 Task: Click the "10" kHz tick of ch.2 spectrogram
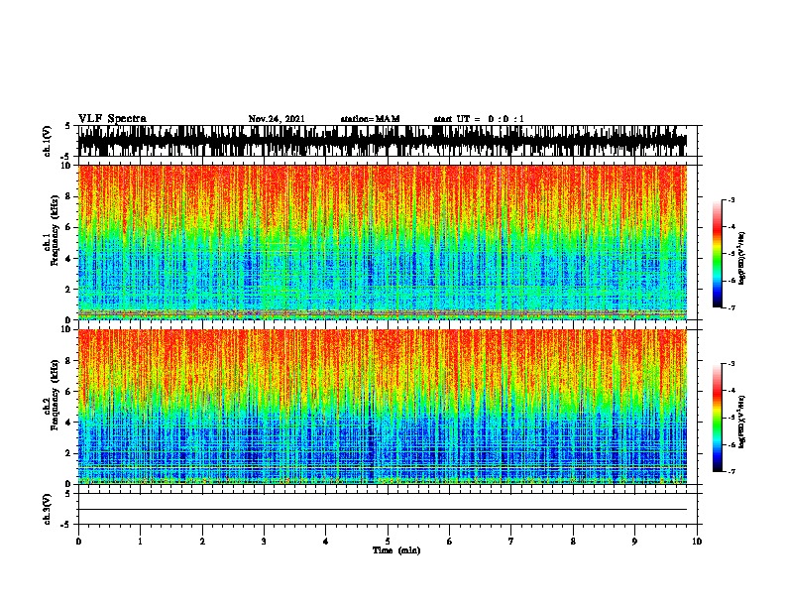point(66,329)
